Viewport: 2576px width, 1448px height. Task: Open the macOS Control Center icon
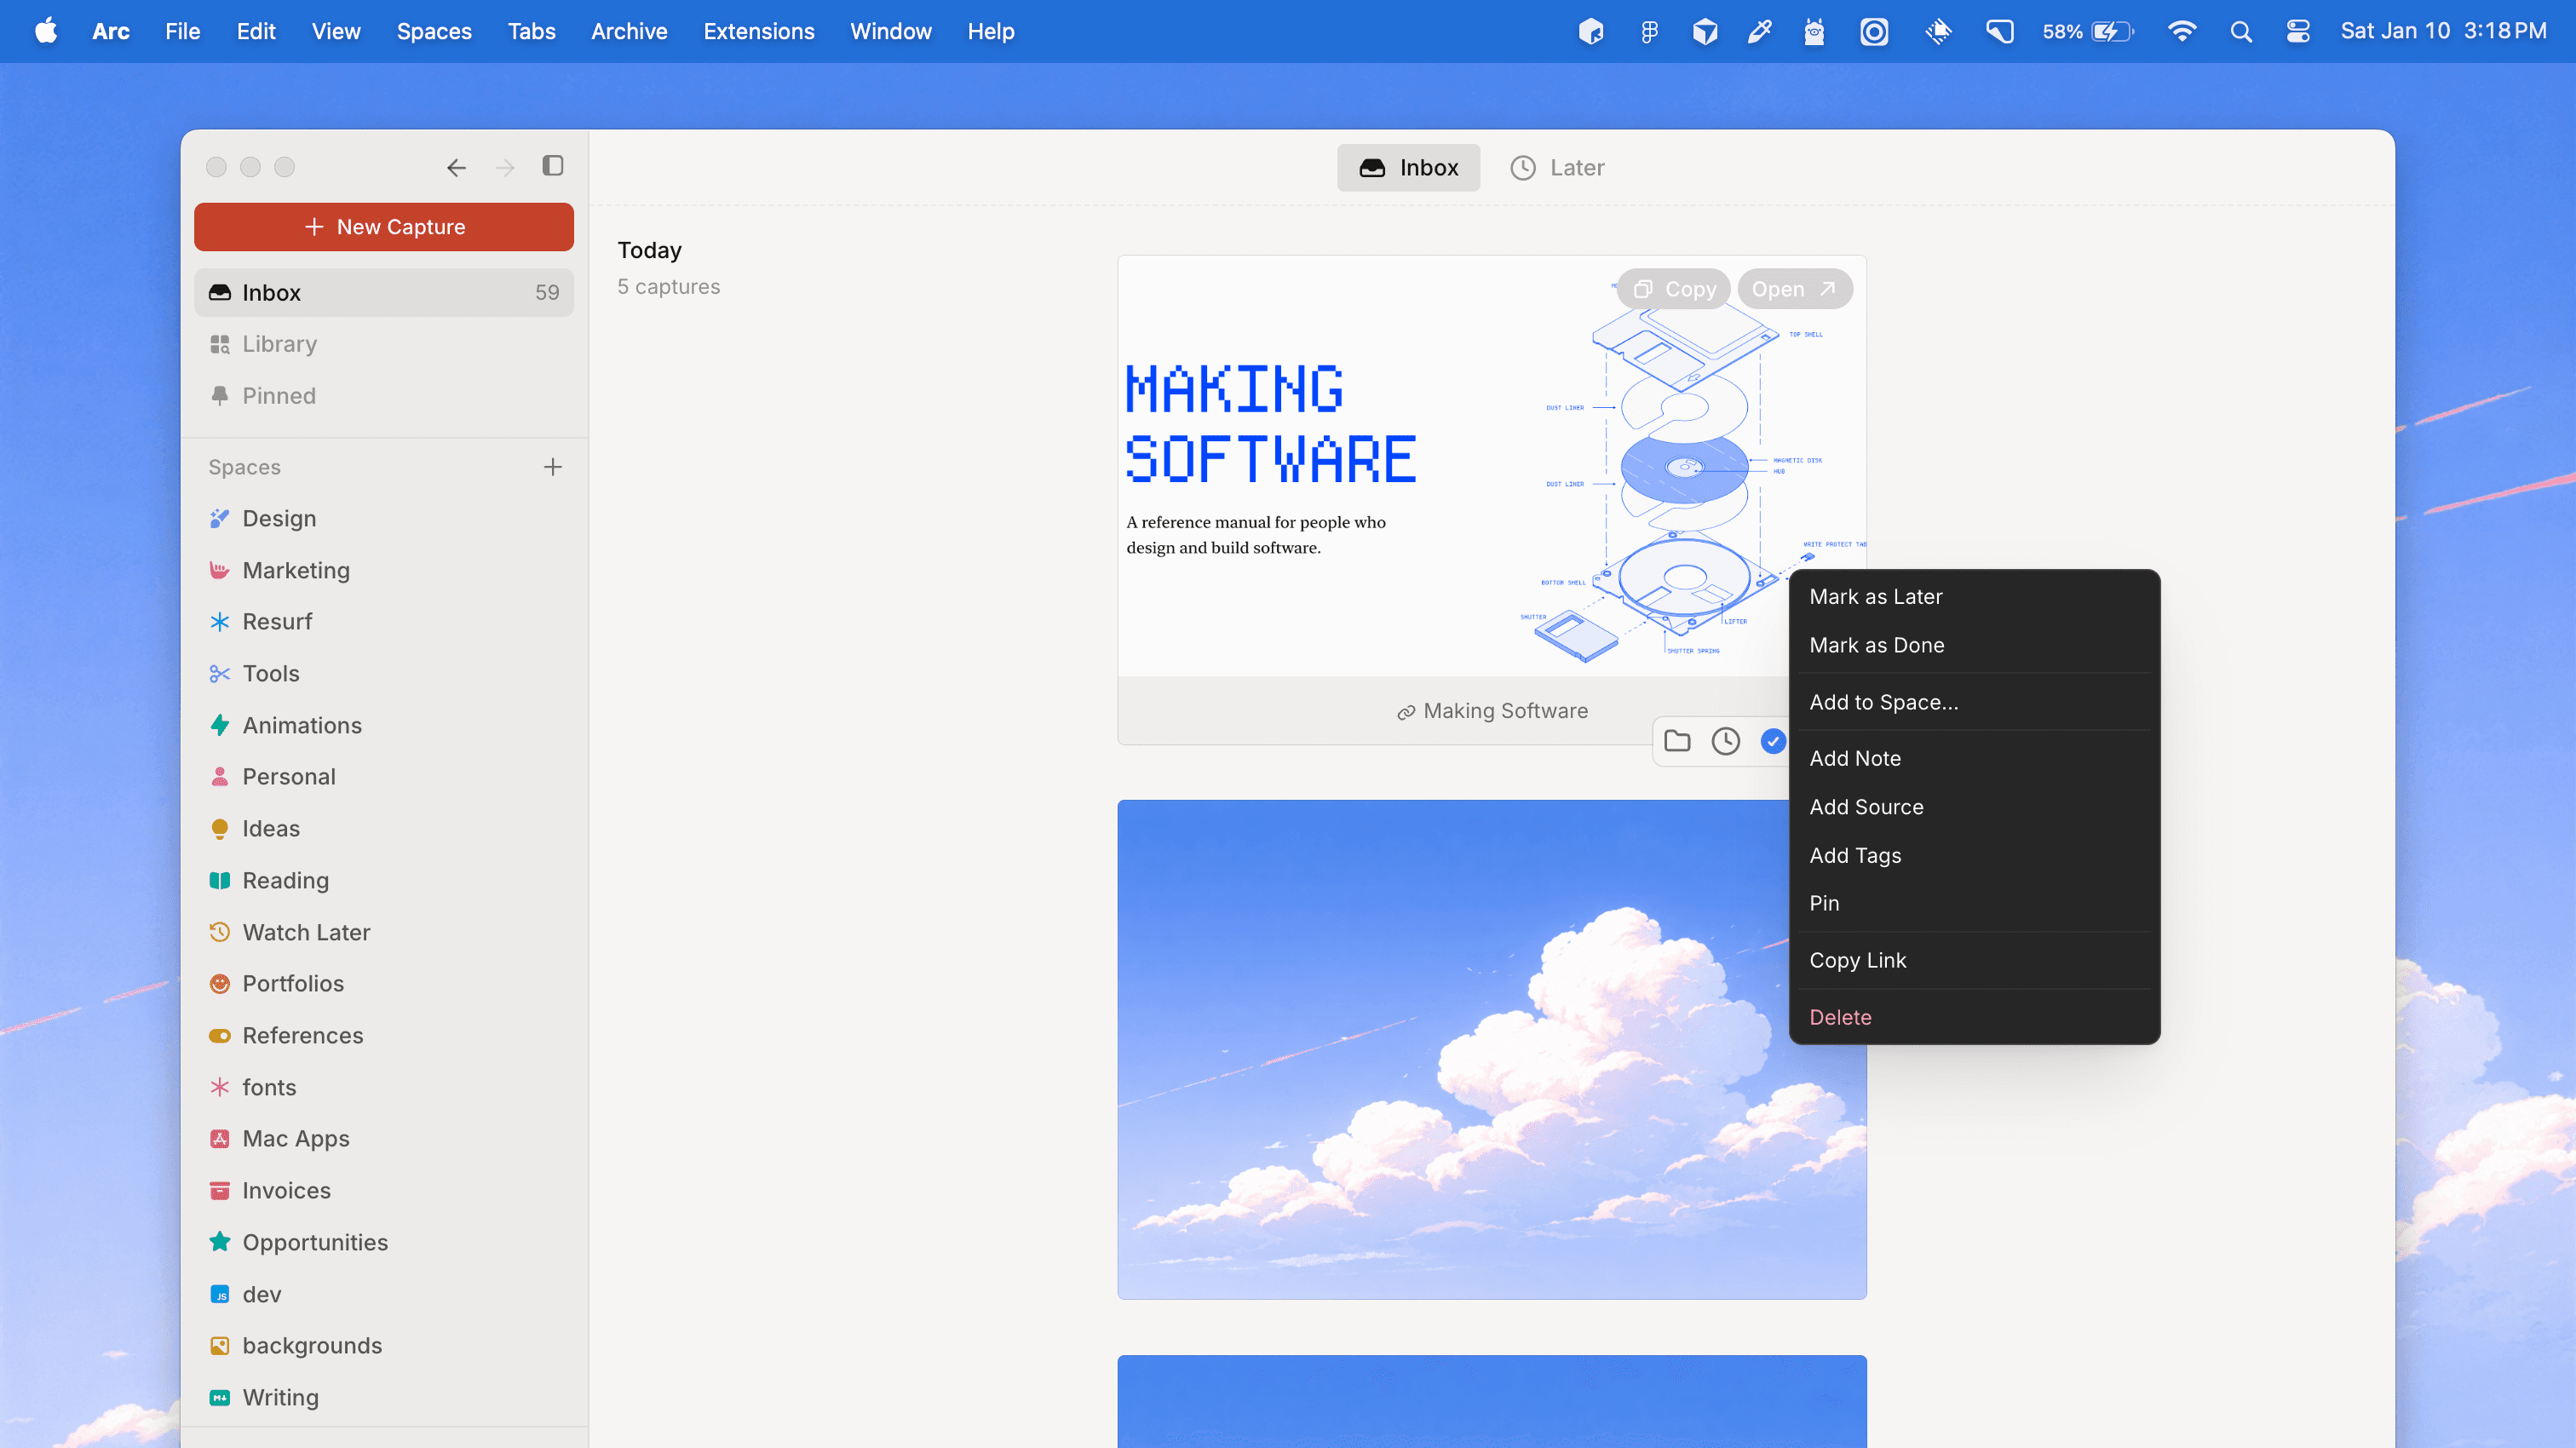pyautogui.click(x=2297, y=31)
